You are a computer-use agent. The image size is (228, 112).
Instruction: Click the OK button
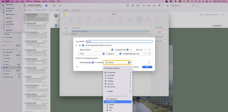(x=147, y=67)
